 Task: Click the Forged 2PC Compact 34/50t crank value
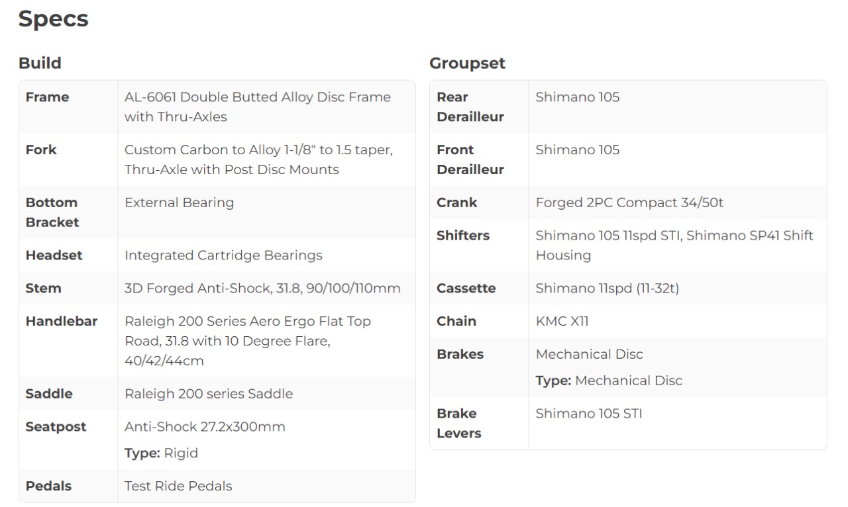point(629,203)
